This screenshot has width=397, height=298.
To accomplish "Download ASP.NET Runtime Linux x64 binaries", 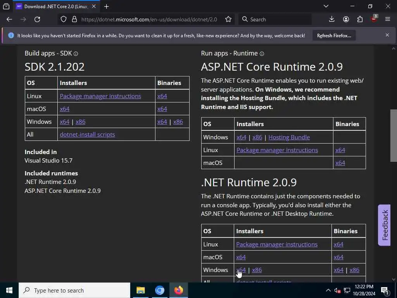I will (340, 150).
